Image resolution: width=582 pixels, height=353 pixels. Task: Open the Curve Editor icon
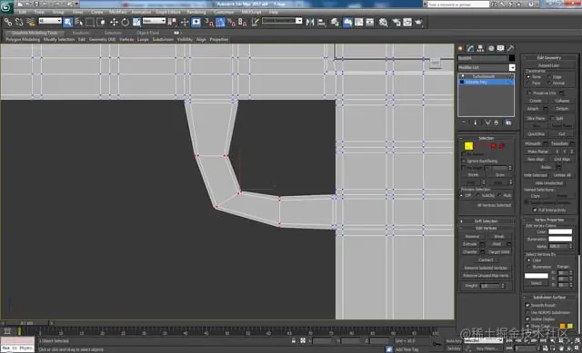tap(358, 22)
